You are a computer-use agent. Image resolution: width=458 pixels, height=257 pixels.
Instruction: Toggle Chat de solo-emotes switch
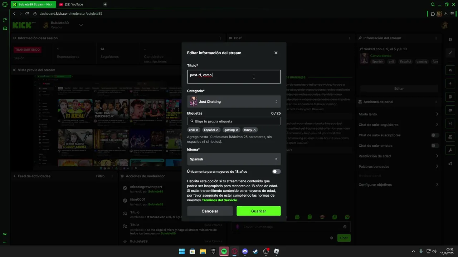(435, 146)
